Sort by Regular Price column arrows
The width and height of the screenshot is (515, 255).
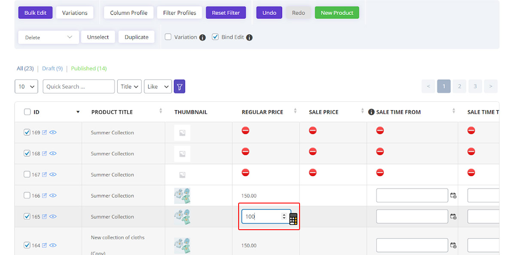295,111
